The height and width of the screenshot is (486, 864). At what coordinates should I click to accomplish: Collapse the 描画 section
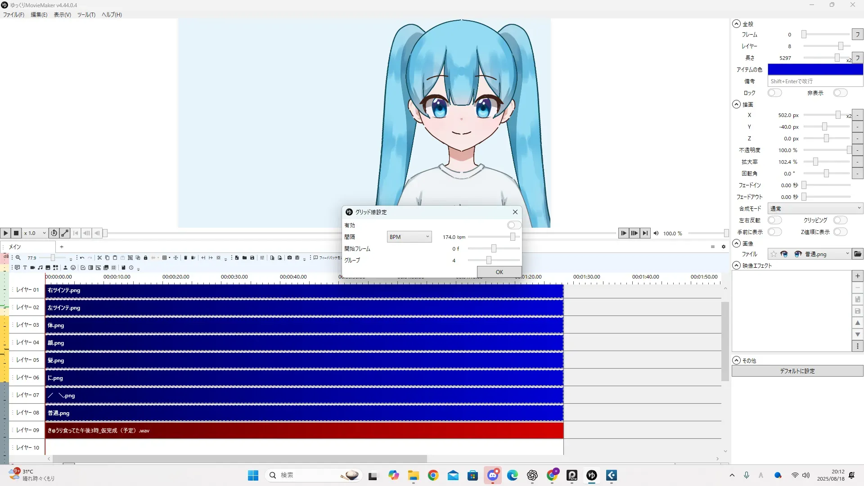(736, 104)
